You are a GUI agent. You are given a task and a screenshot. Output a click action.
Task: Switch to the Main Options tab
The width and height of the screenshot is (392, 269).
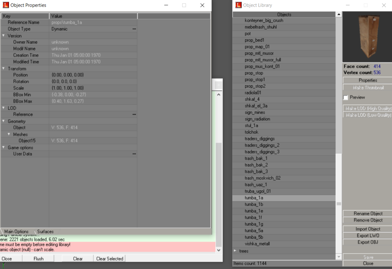[16, 232]
